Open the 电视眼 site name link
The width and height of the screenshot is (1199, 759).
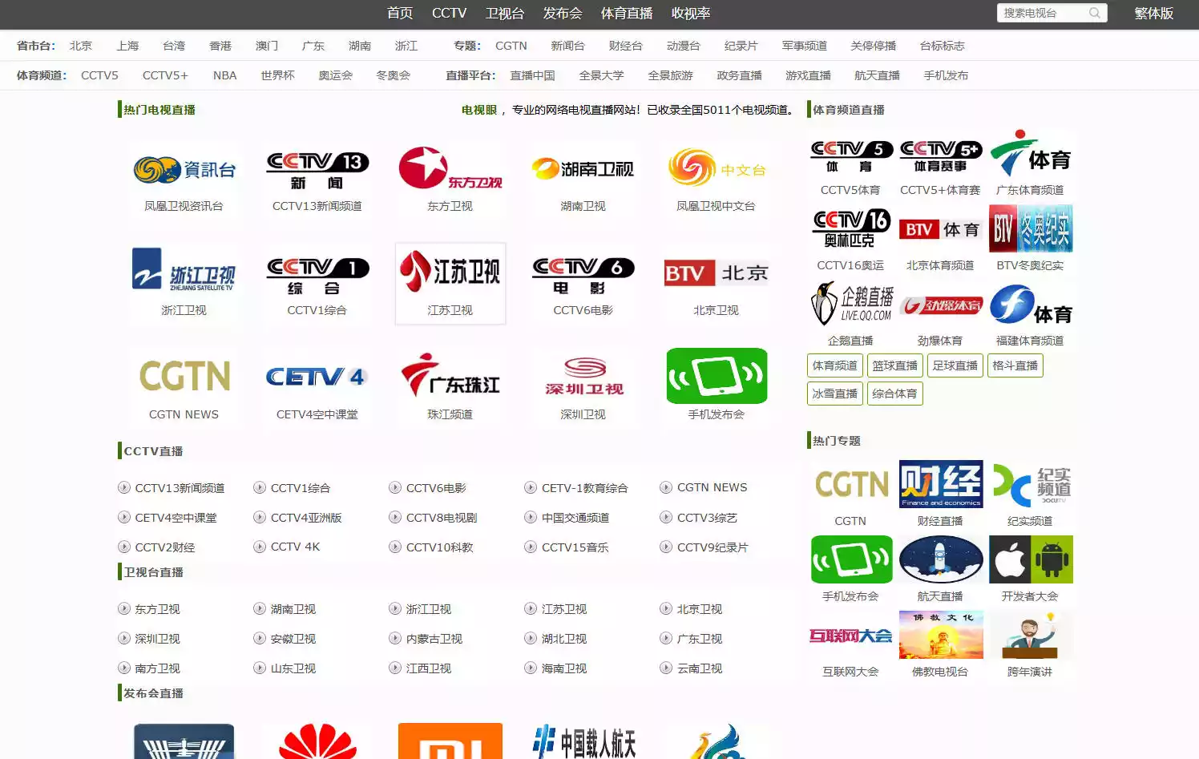click(479, 110)
